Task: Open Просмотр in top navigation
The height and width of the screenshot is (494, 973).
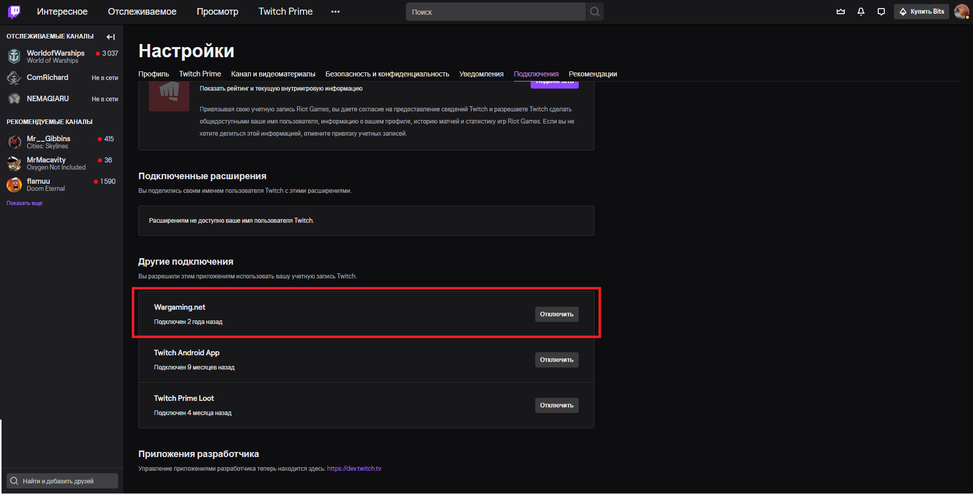Action: 217,12
